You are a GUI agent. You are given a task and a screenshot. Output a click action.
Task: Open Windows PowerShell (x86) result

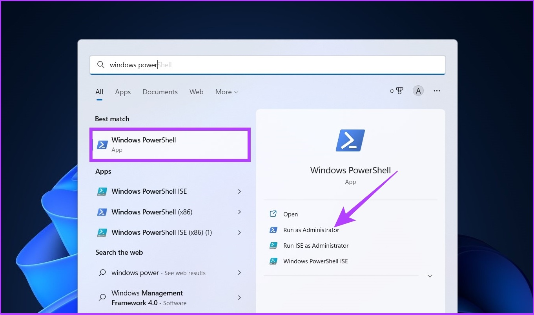coord(170,212)
